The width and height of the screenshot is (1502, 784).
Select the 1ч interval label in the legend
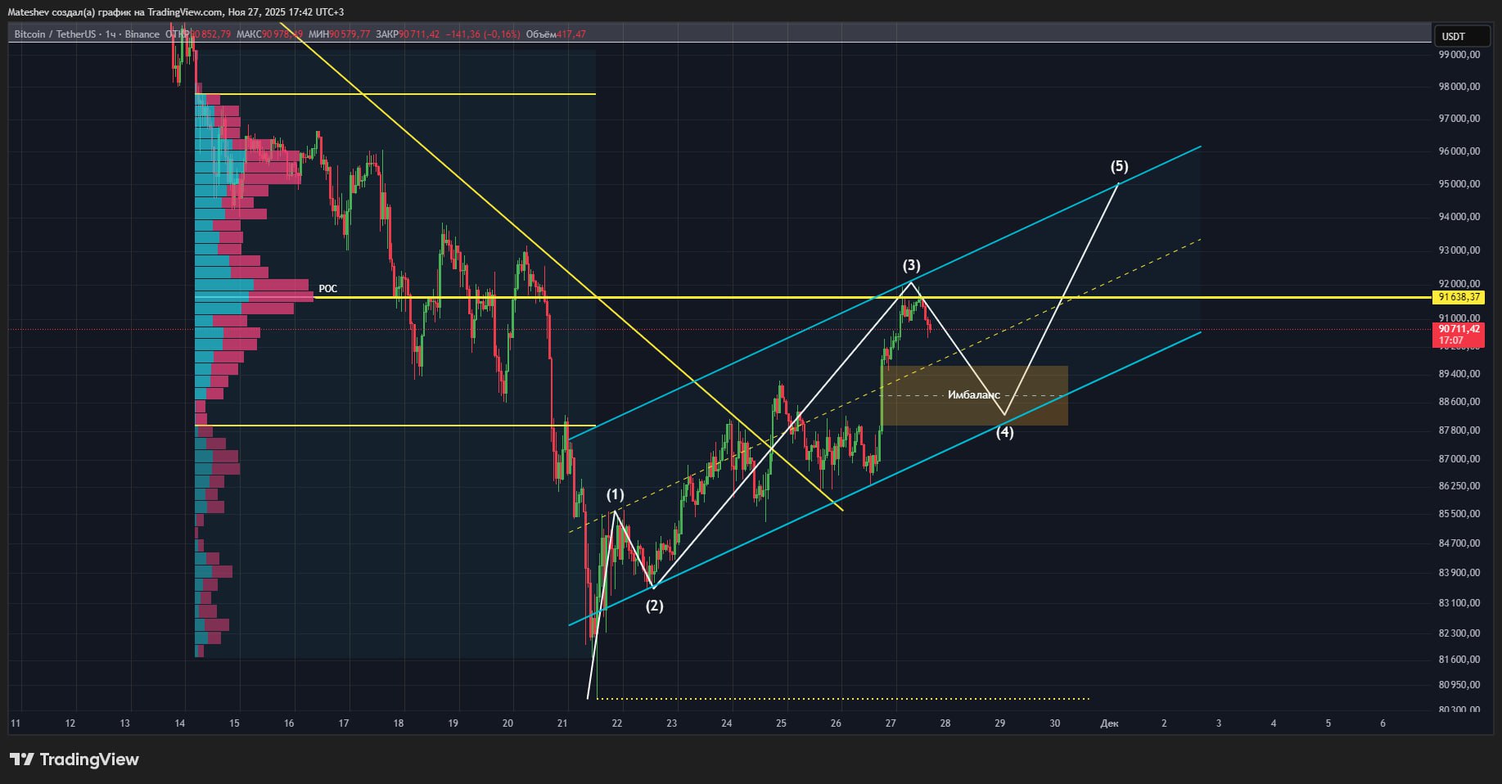(x=111, y=34)
